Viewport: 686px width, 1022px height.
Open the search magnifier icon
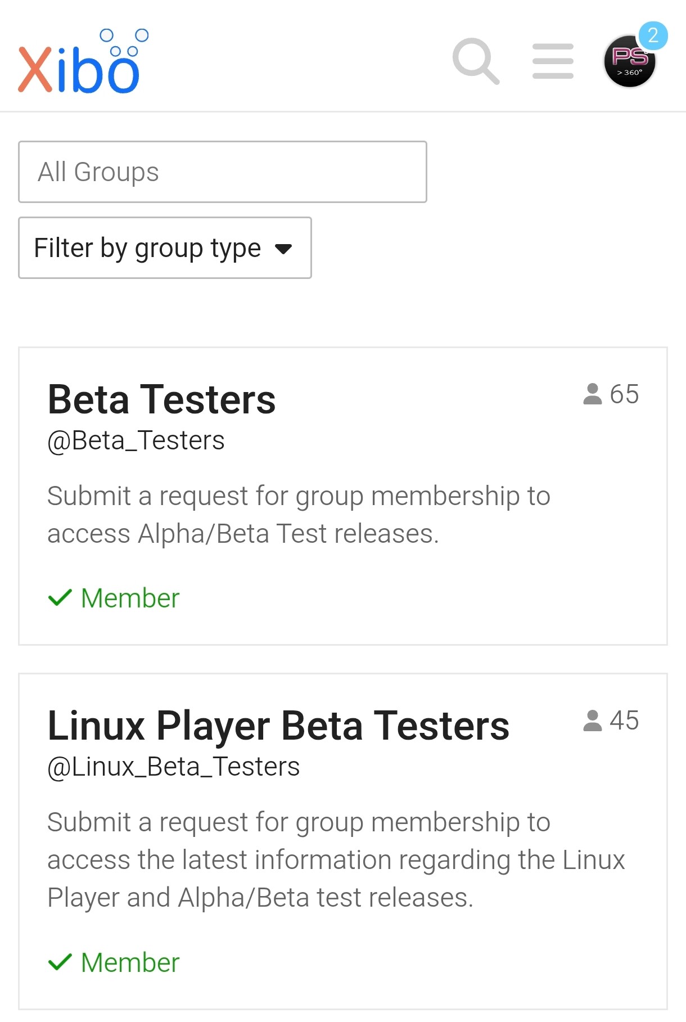pyautogui.click(x=476, y=61)
